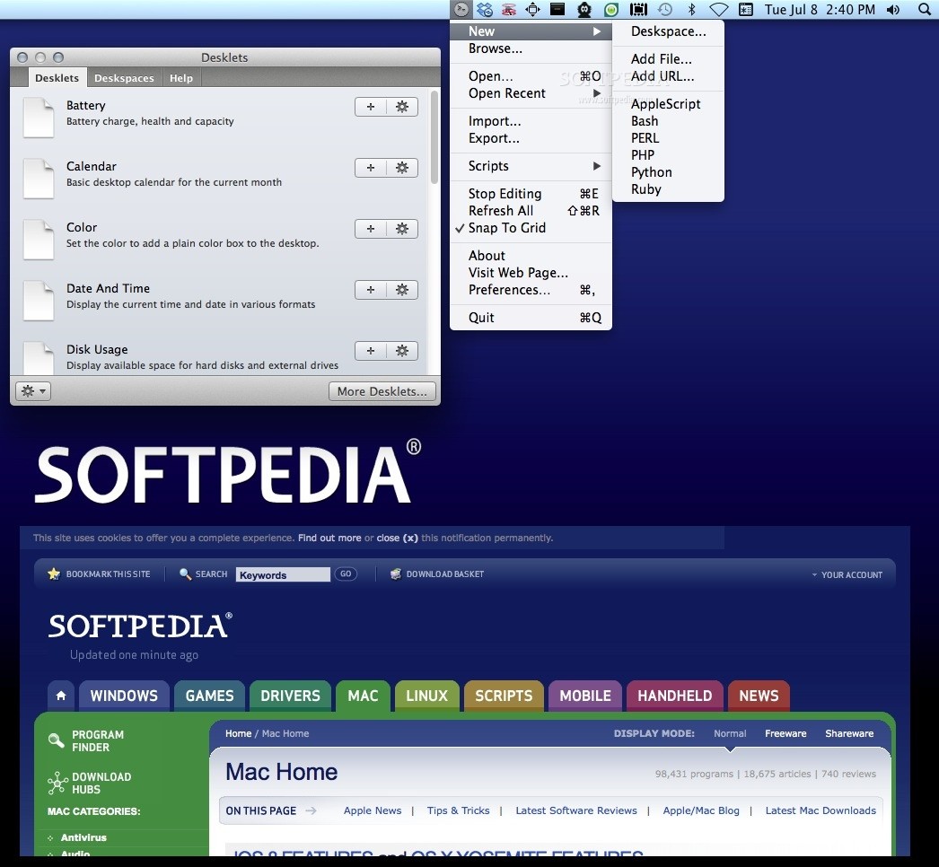The height and width of the screenshot is (867, 939).
Task: Select Freeware display mode
Action: pos(785,733)
